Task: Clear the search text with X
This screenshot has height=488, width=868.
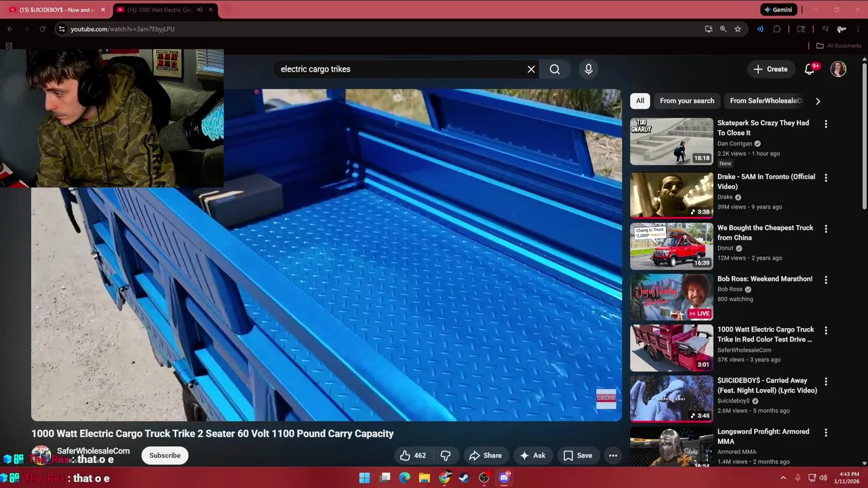Action: [532, 69]
